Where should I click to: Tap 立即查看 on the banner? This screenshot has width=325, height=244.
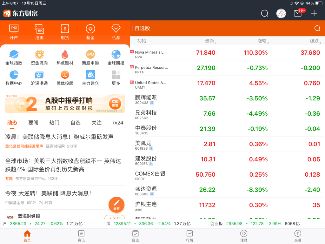[115, 104]
